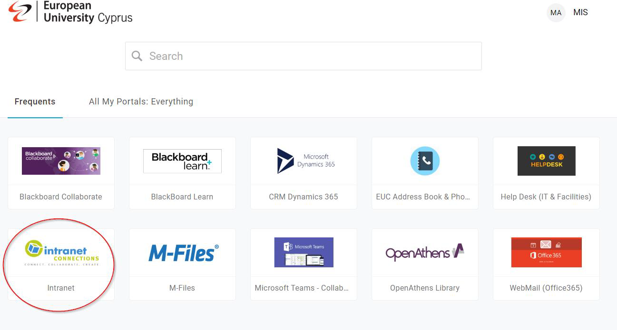617x330 pixels.
Task: Open the OpenAthens Library link
Action: [424, 288]
